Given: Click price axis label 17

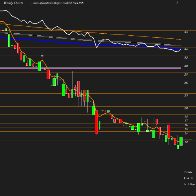Looking at the screenshot, I should click(x=186, y=121).
